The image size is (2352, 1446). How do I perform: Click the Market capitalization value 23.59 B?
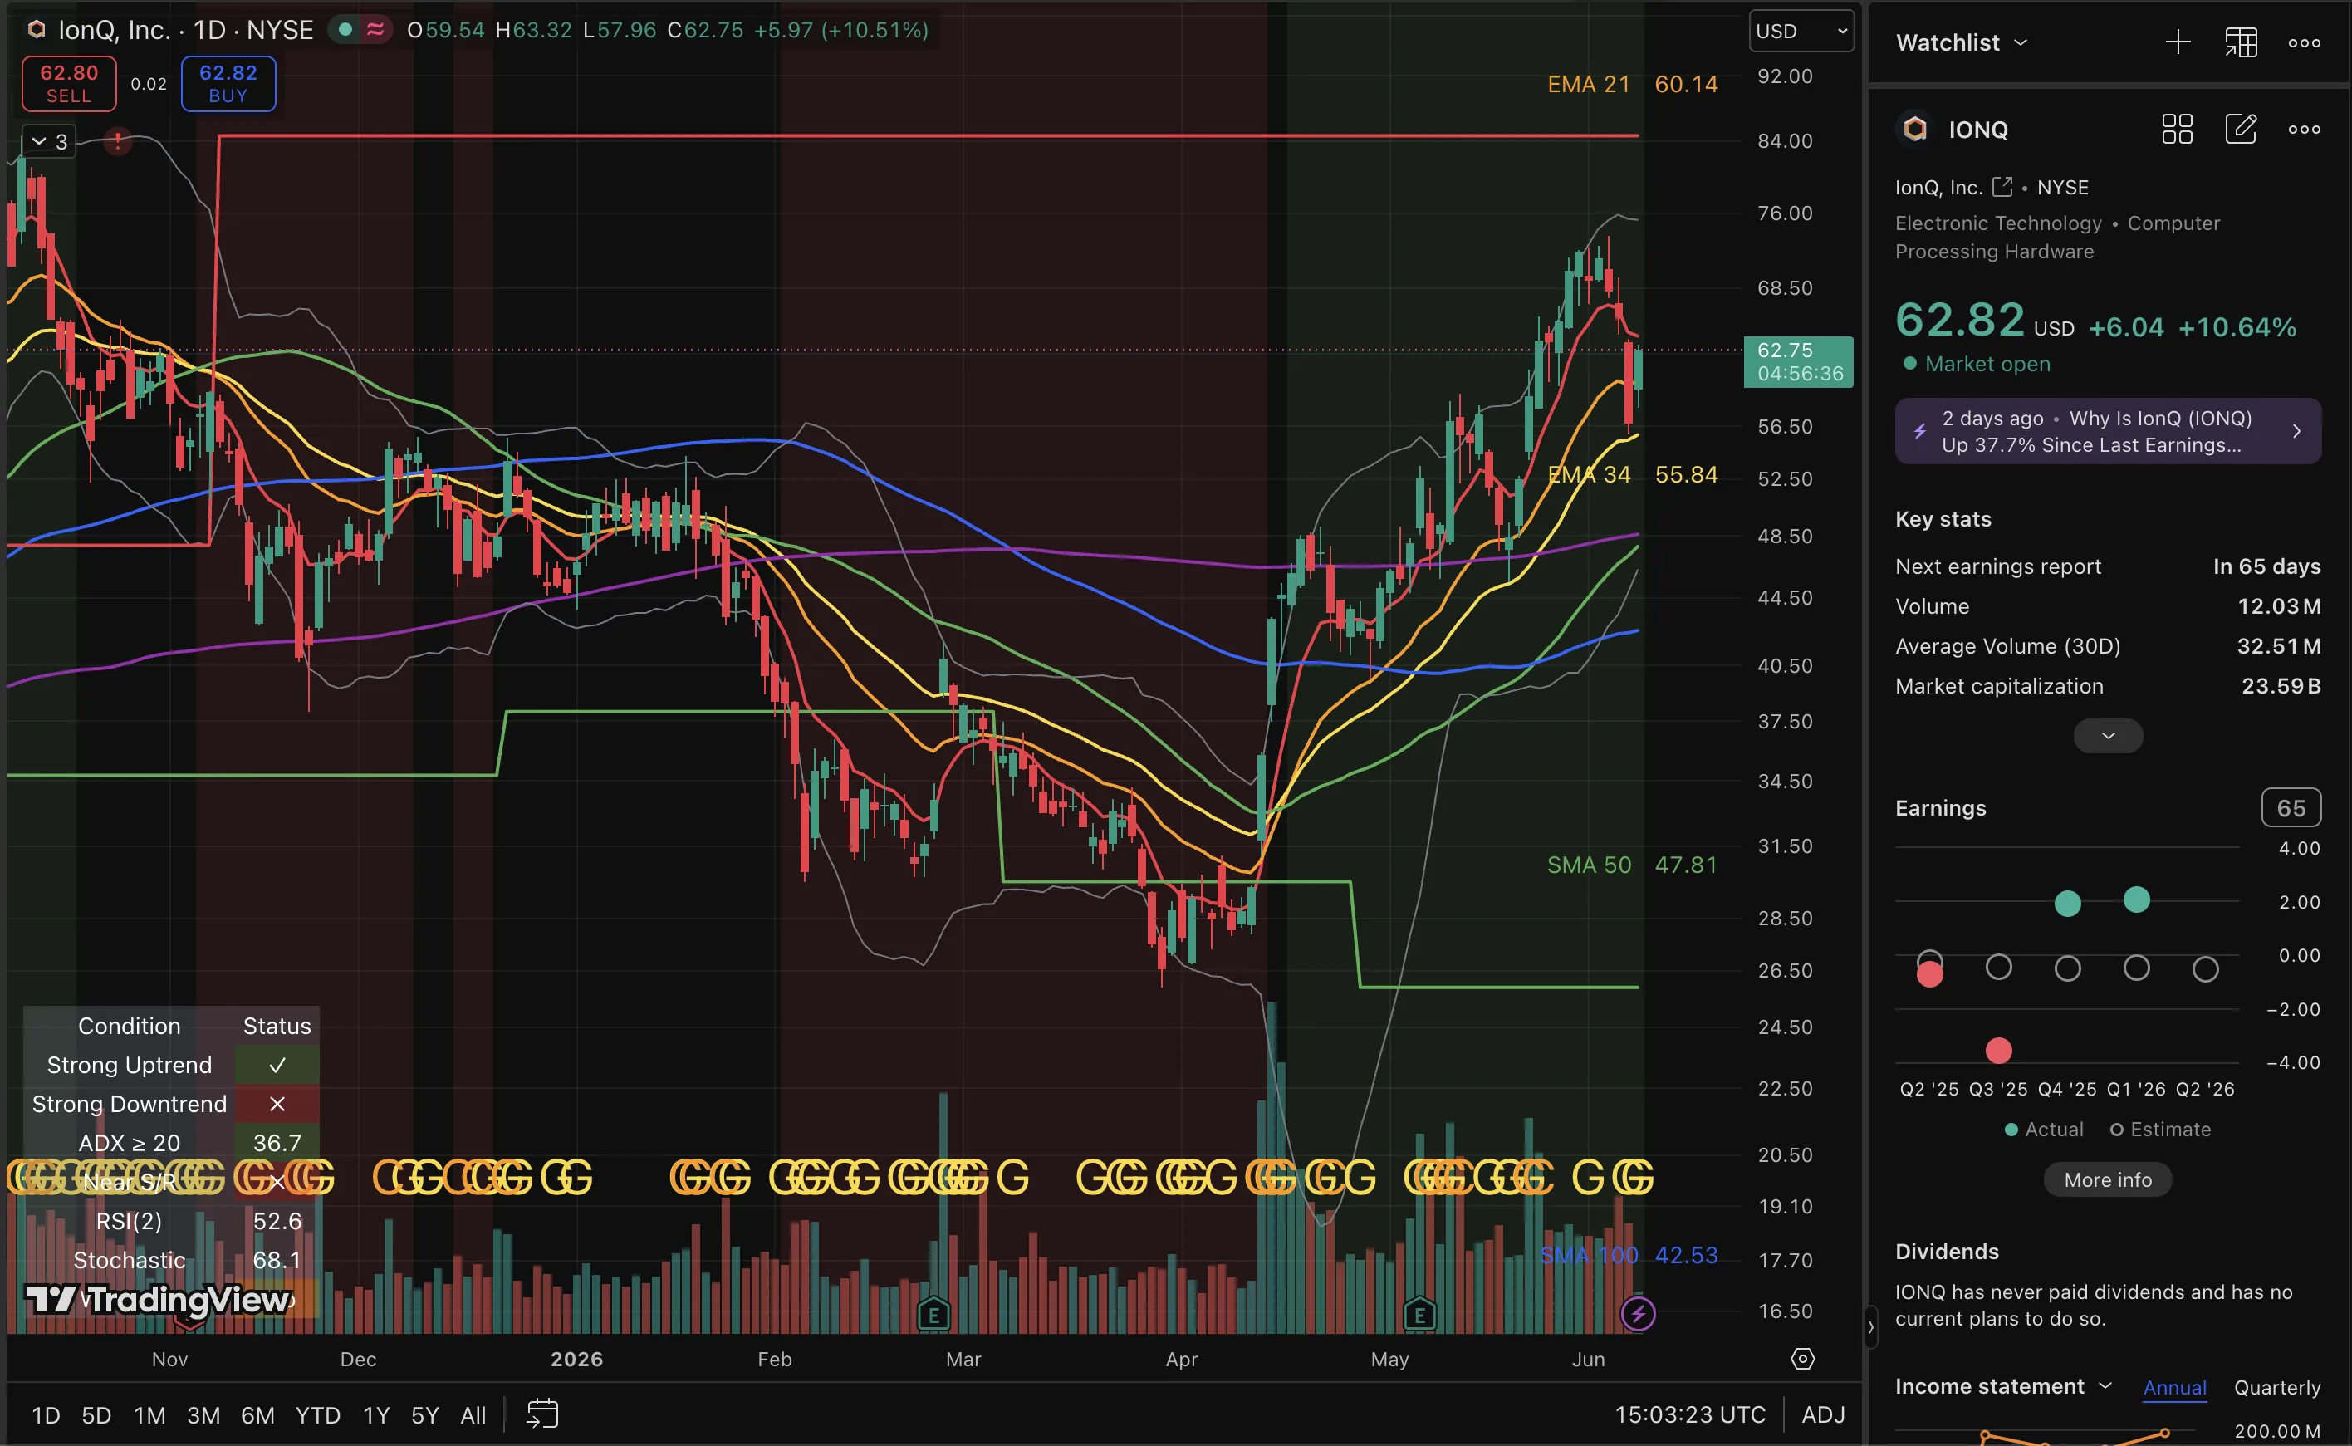(2281, 686)
